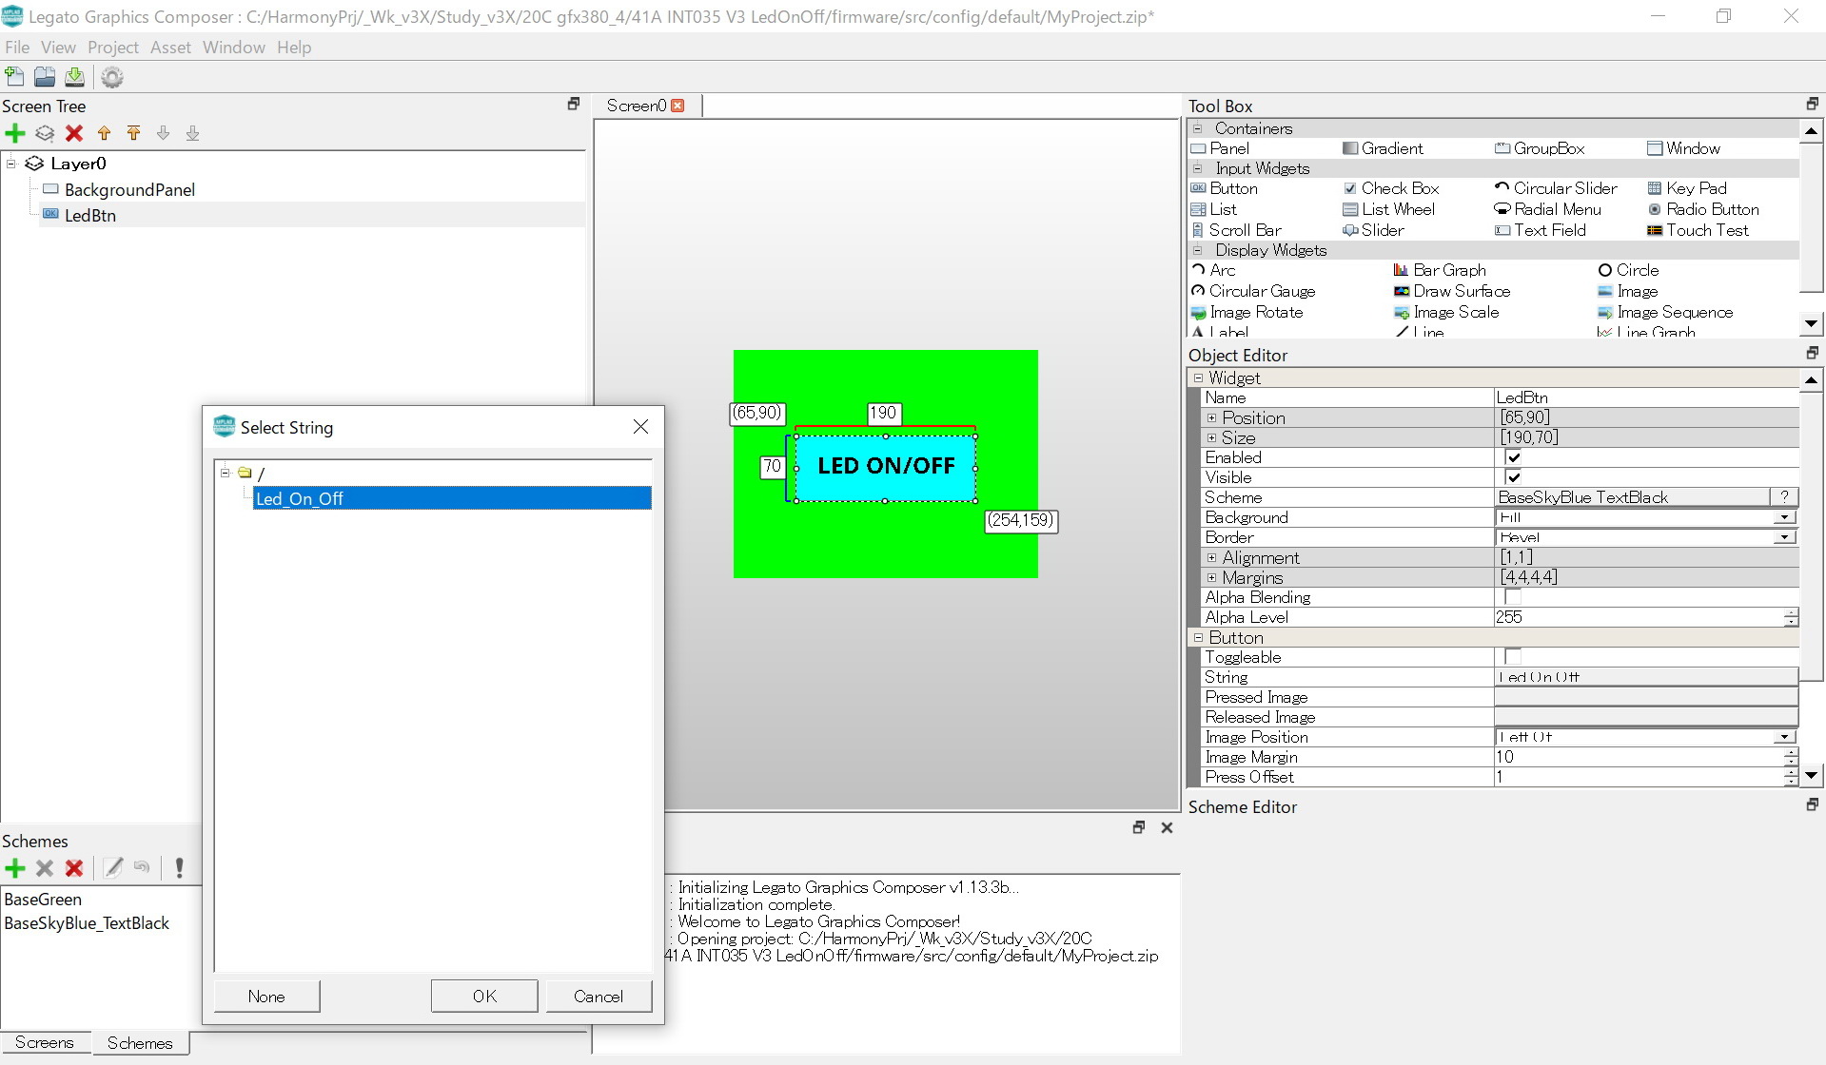Viewport: 1826px width, 1065px height.
Task: Add a widget with Screen Tree green plus
Action: 15,133
